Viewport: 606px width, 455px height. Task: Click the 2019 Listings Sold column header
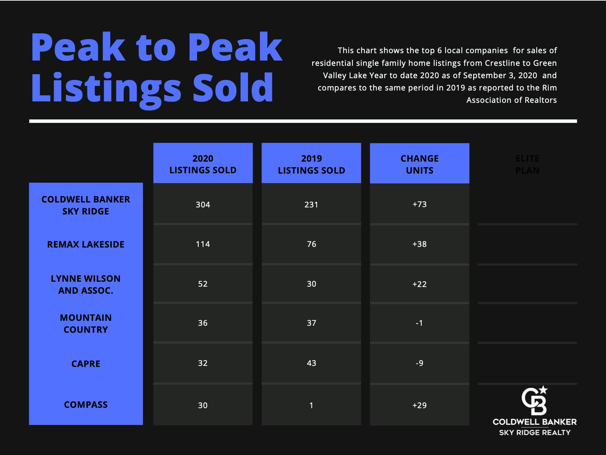pyautogui.click(x=311, y=164)
